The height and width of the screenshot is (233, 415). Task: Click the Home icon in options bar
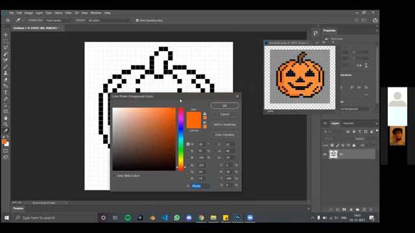click(8, 20)
